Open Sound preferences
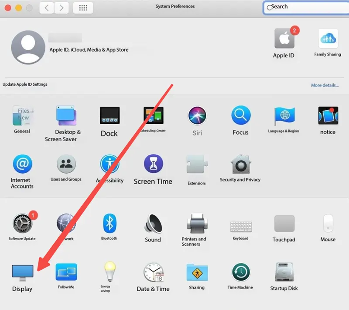 coord(153,226)
